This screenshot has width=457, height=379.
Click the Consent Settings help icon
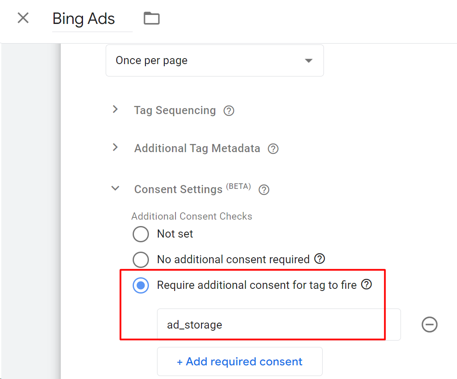(264, 190)
